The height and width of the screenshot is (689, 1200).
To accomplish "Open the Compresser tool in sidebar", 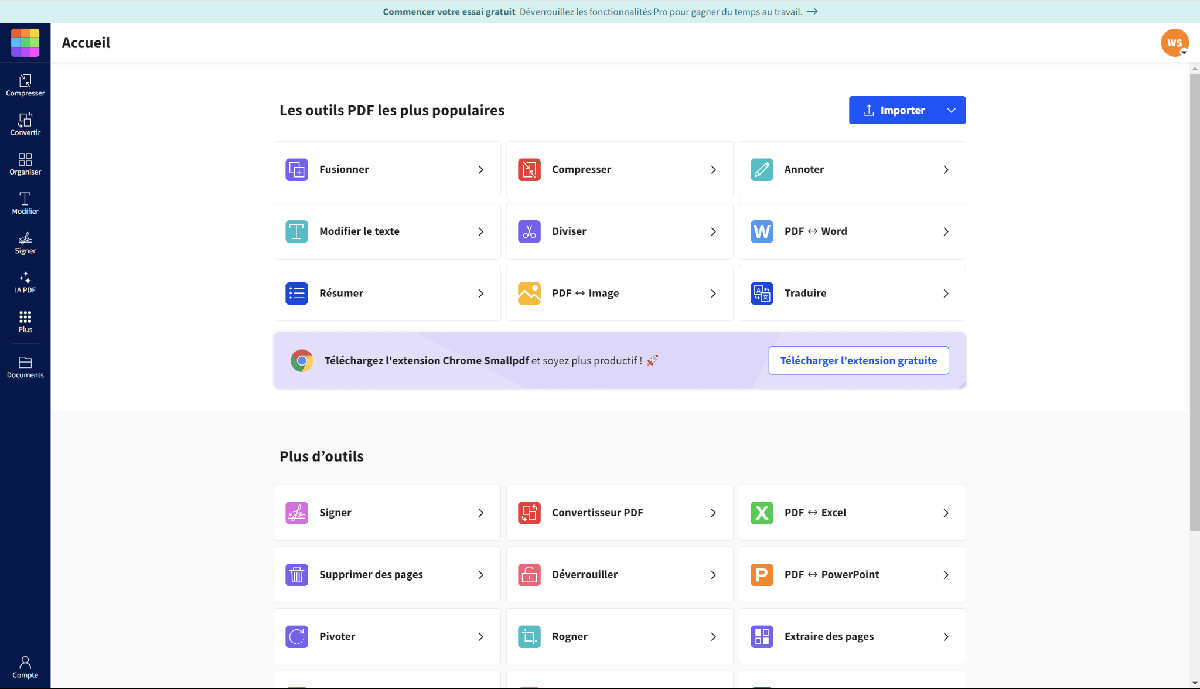I will coord(25,85).
